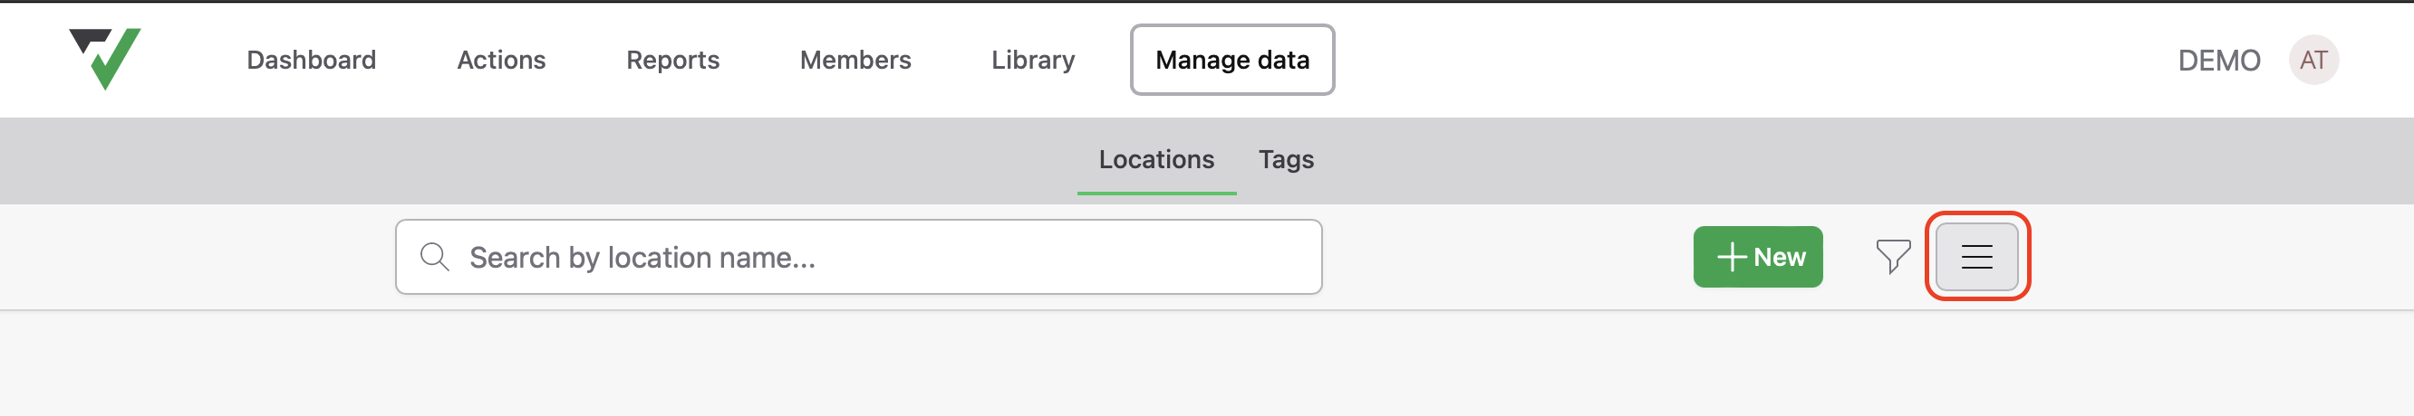Click the green New button label

coord(1779,257)
